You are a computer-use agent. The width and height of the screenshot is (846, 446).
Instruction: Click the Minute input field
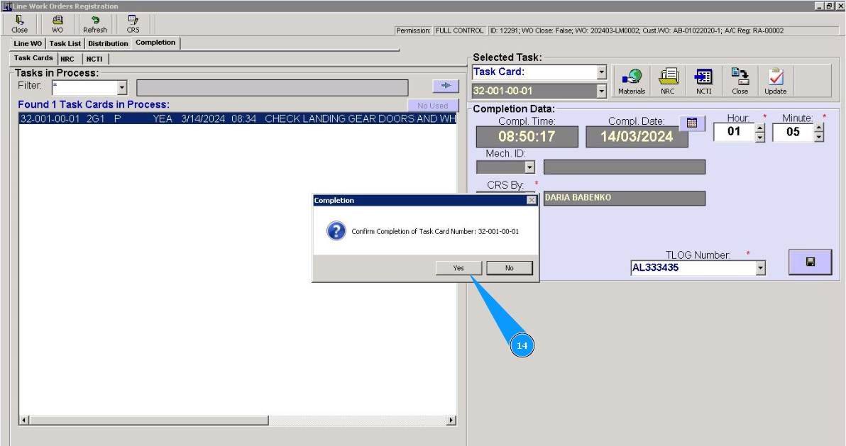click(793, 132)
